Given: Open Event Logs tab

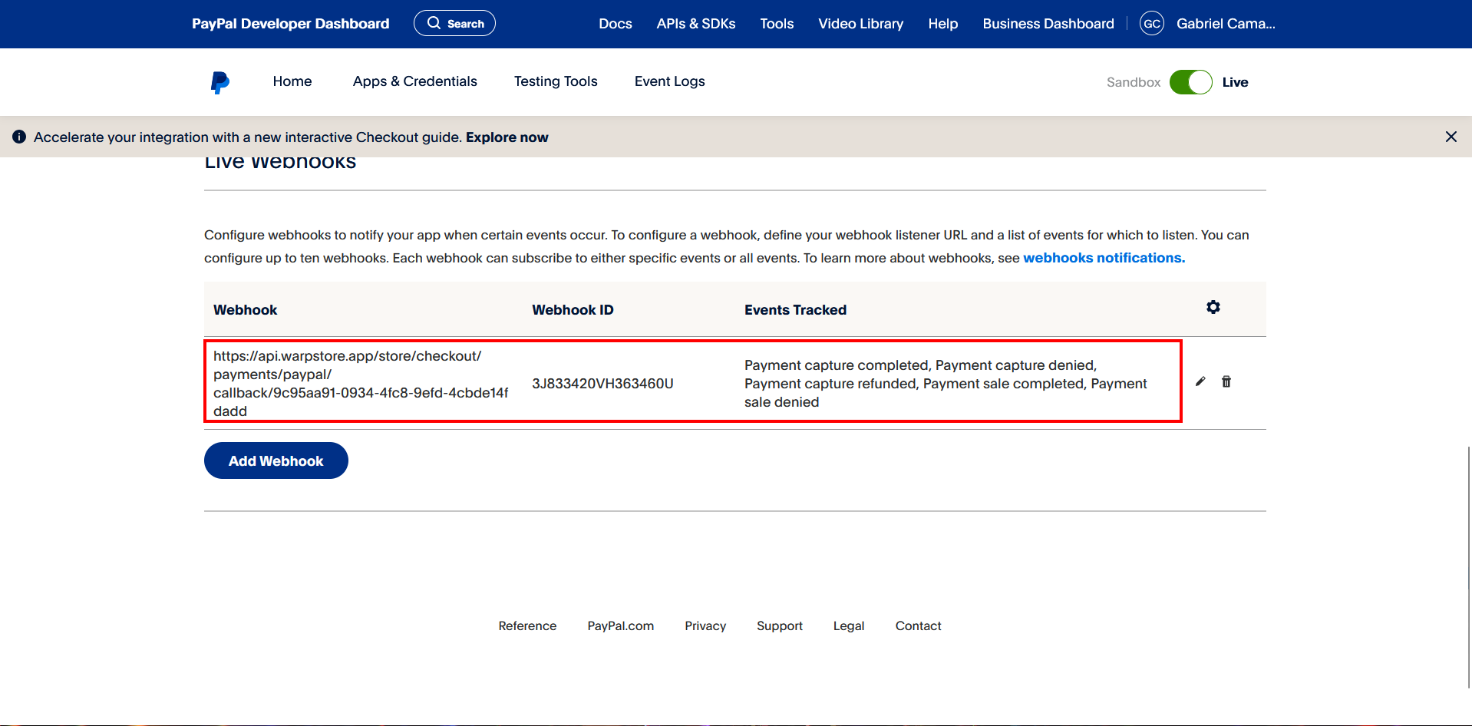Looking at the screenshot, I should pos(669,81).
